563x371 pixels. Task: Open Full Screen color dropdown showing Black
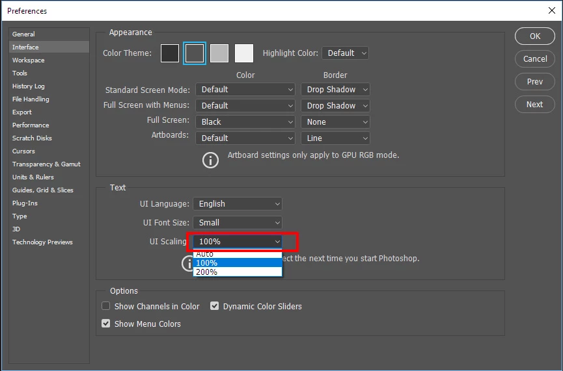[x=245, y=122]
